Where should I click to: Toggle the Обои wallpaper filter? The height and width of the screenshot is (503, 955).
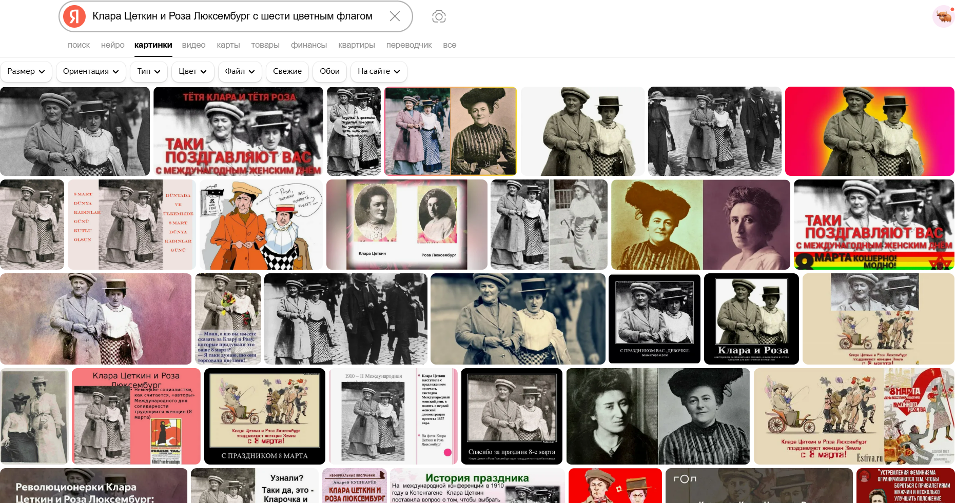329,71
